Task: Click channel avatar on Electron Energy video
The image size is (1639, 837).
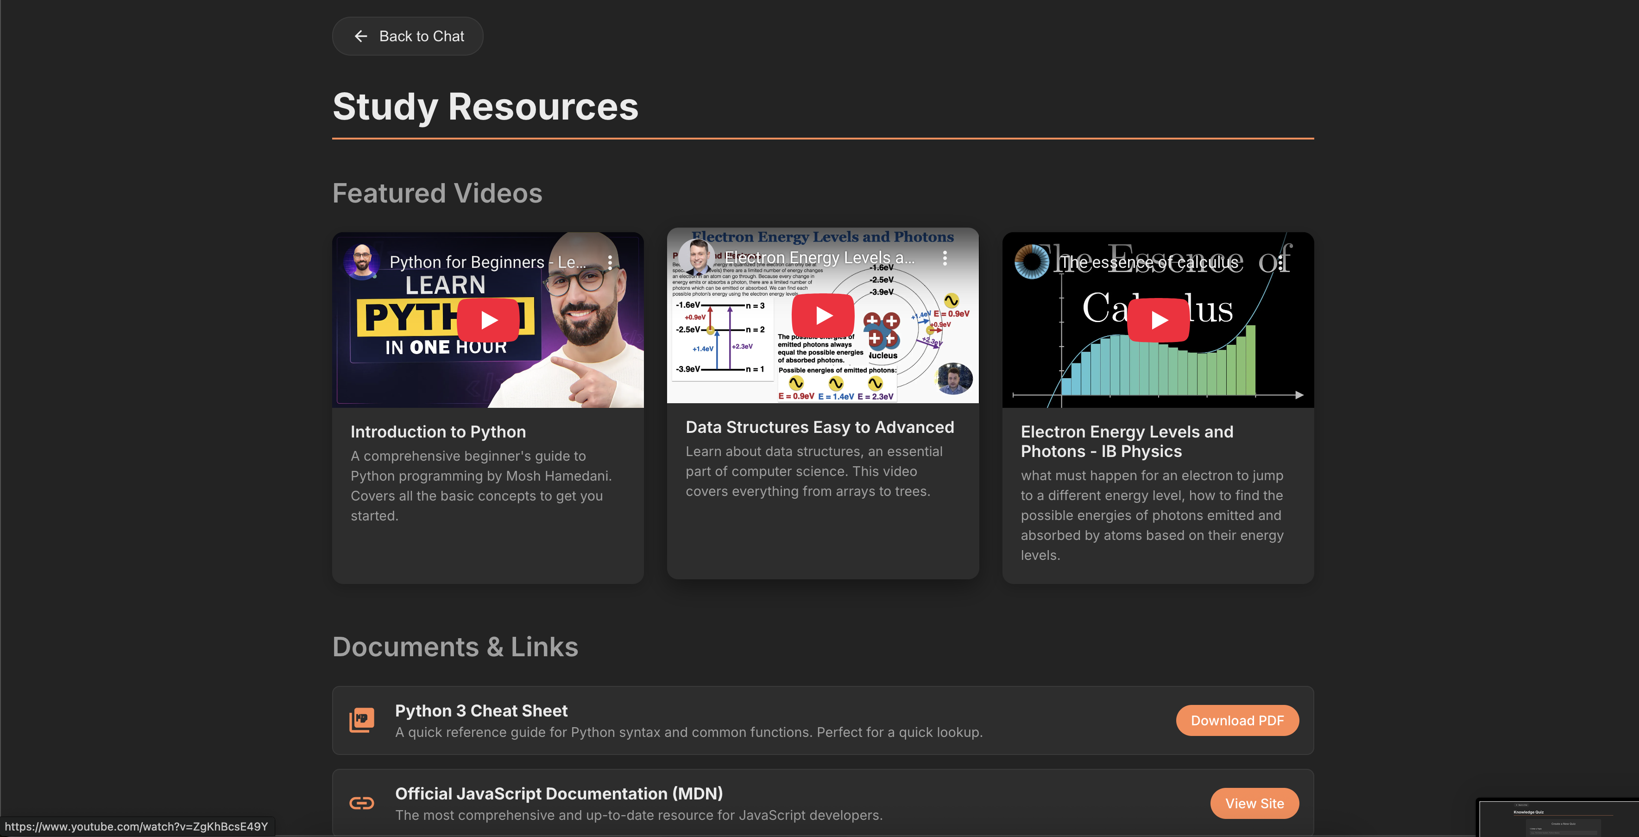Action: [x=697, y=257]
